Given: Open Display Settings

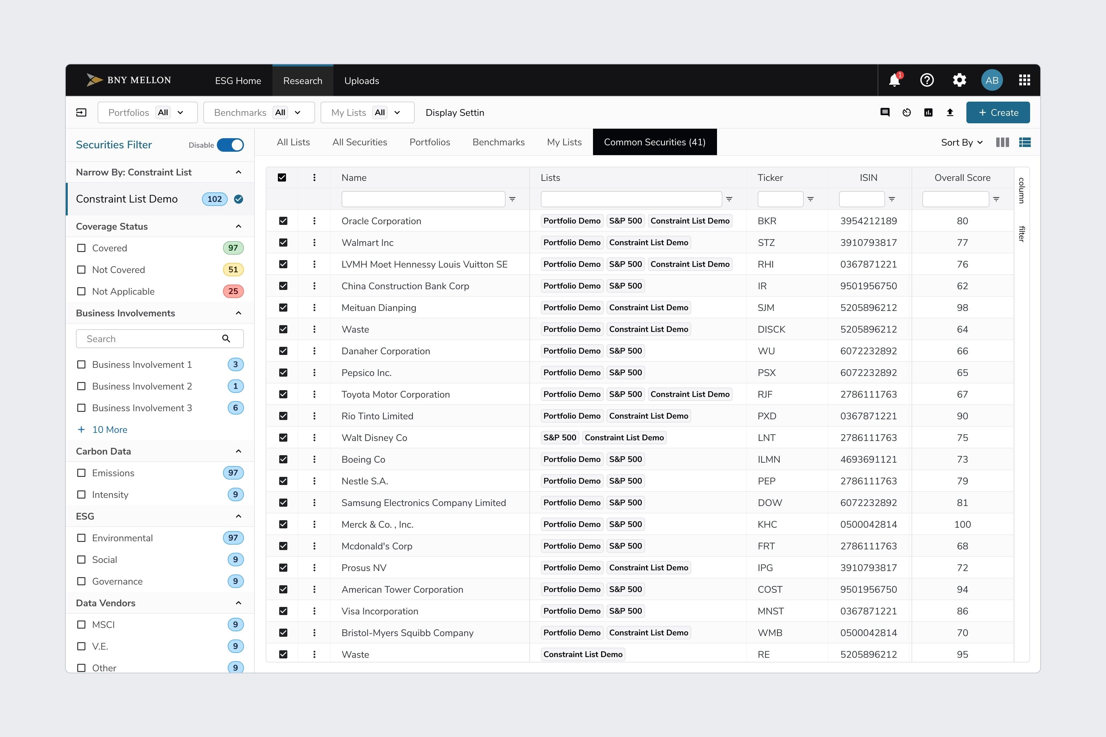Looking at the screenshot, I should 455,113.
